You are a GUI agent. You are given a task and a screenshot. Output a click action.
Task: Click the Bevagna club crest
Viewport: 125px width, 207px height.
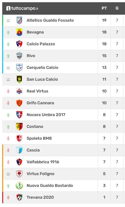pos(19,32)
